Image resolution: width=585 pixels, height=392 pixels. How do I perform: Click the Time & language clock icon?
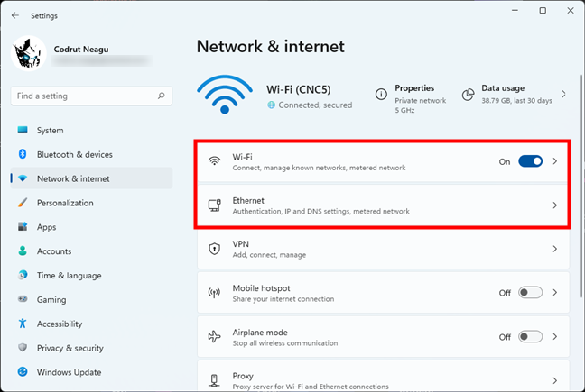click(23, 275)
